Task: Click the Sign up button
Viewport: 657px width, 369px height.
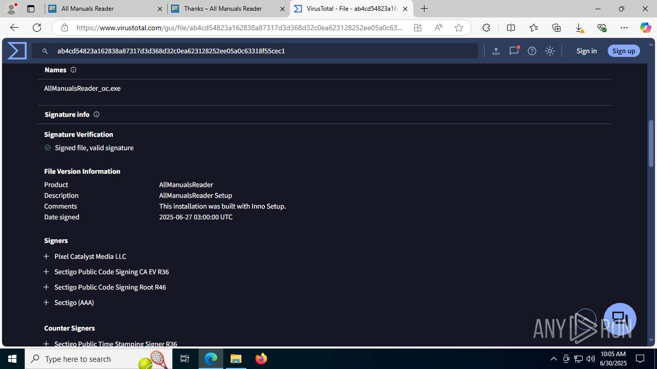Action: coord(624,51)
